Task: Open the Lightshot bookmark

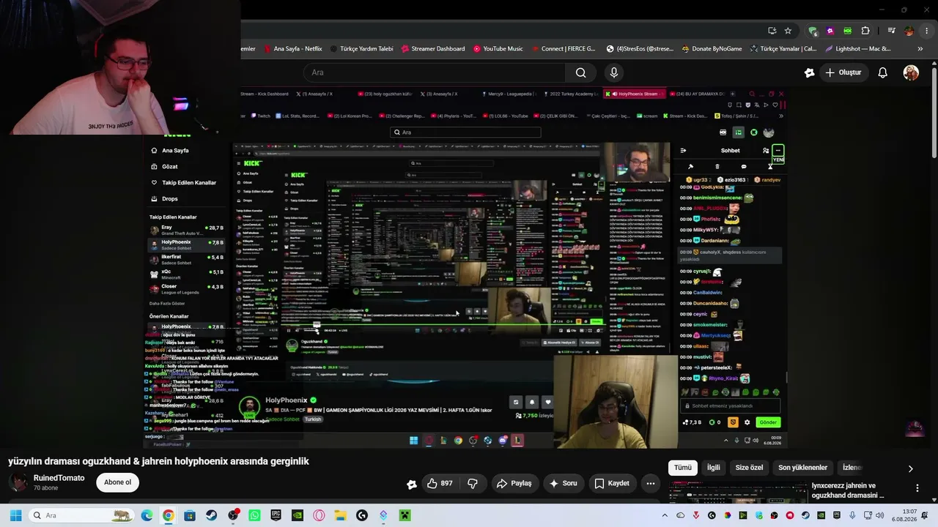Action: (x=858, y=49)
